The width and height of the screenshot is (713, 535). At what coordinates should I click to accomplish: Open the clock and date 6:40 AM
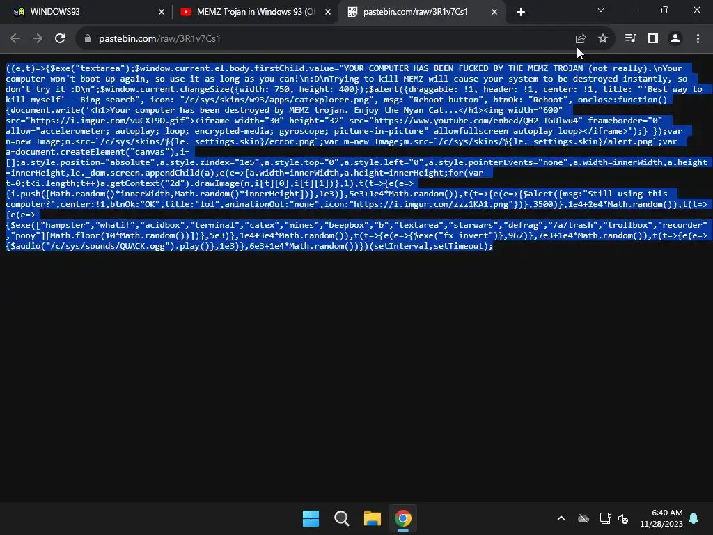[661, 518]
